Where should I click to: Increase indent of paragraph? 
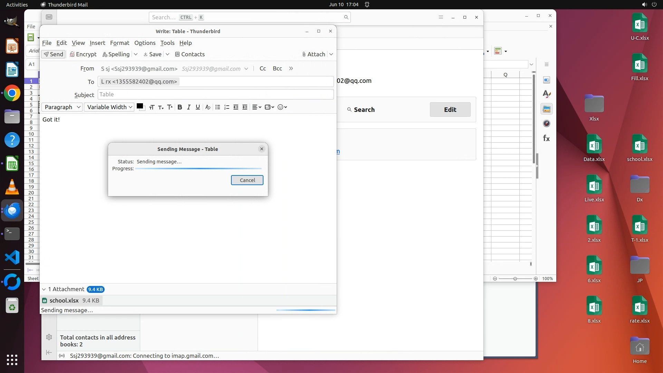pos(245,107)
